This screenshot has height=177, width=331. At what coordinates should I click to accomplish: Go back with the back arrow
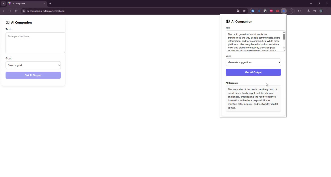[x=4, y=11]
